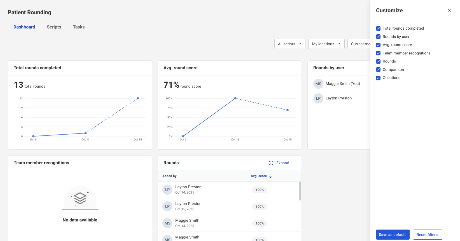Sort by Avg. score column arrow
The image size is (460, 241).
(x=270, y=176)
